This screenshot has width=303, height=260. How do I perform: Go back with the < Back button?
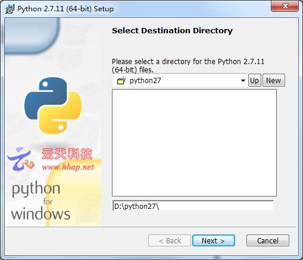pos(170,240)
